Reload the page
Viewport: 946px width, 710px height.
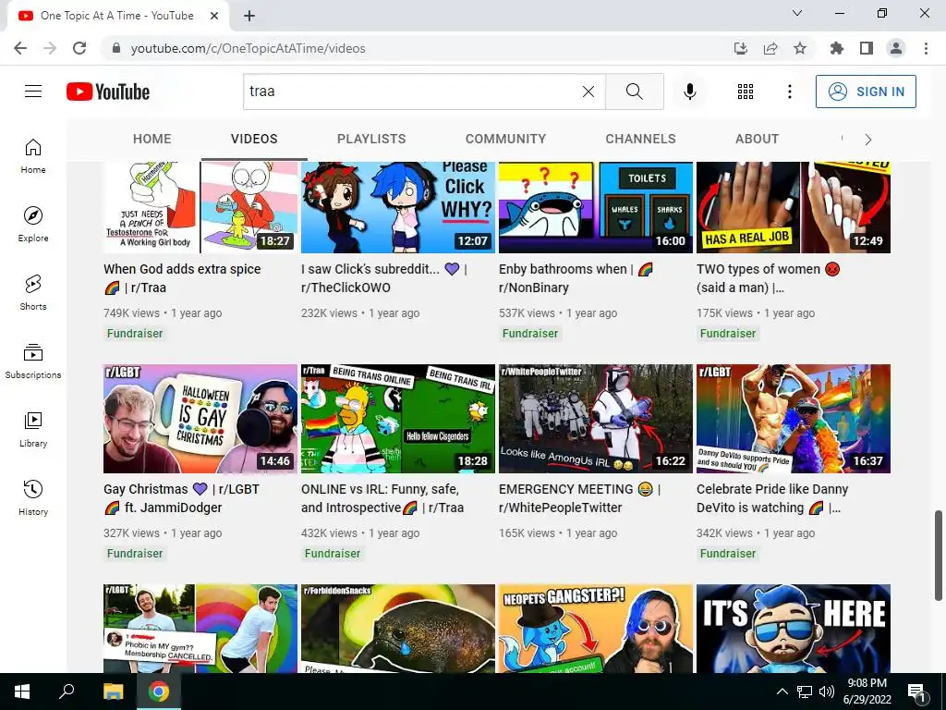tap(79, 48)
